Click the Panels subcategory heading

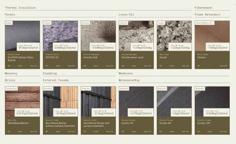click(x=10, y=15)
